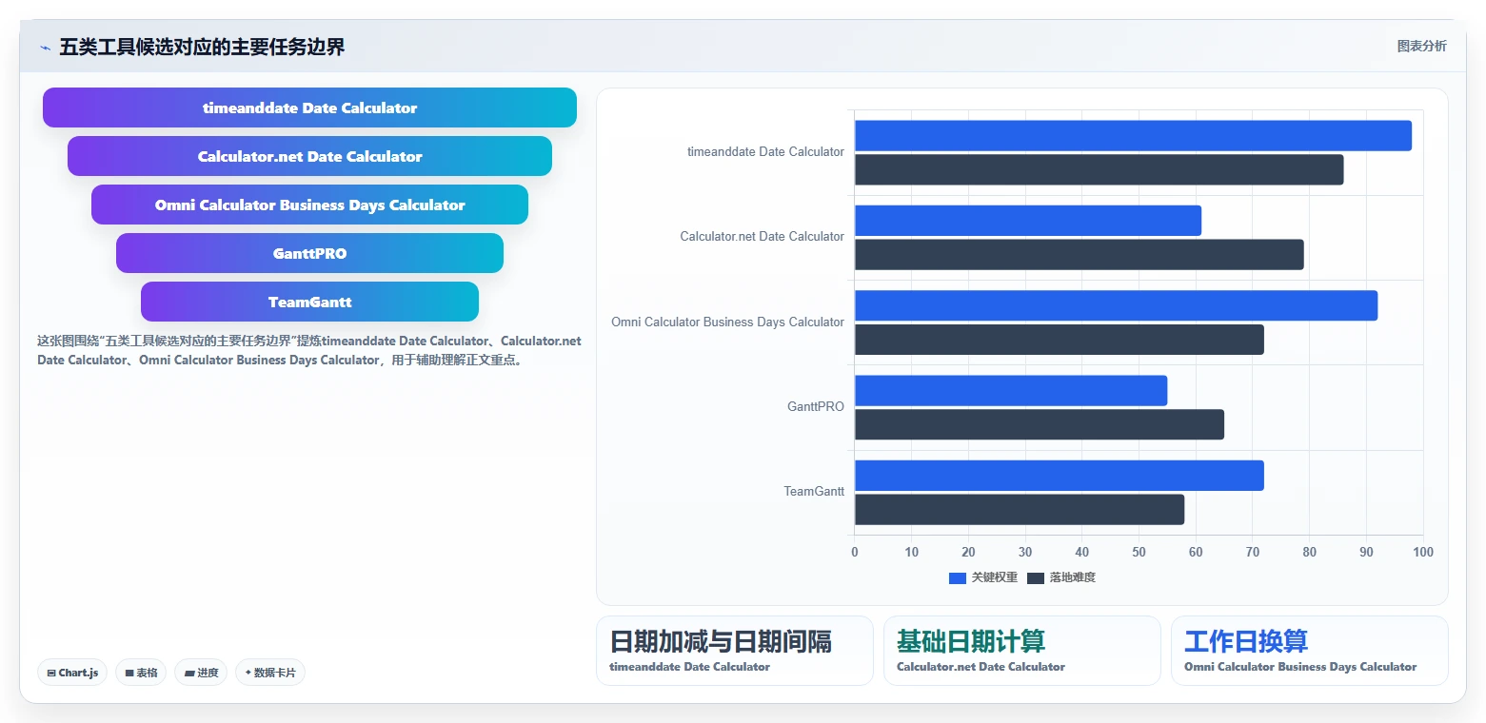This screenshot has height=723, width=1486.
Task: Click the 100 value on the x-axis
Action: 1423,553
